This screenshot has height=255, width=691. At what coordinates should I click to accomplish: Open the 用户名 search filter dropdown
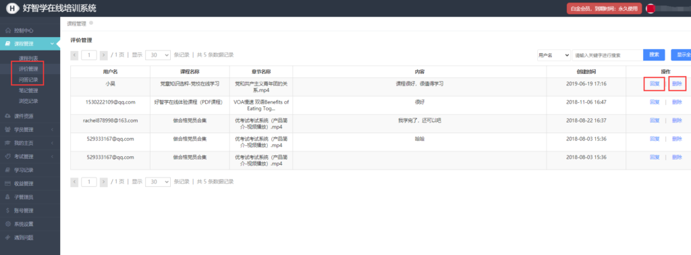click(x=553, y=55)
